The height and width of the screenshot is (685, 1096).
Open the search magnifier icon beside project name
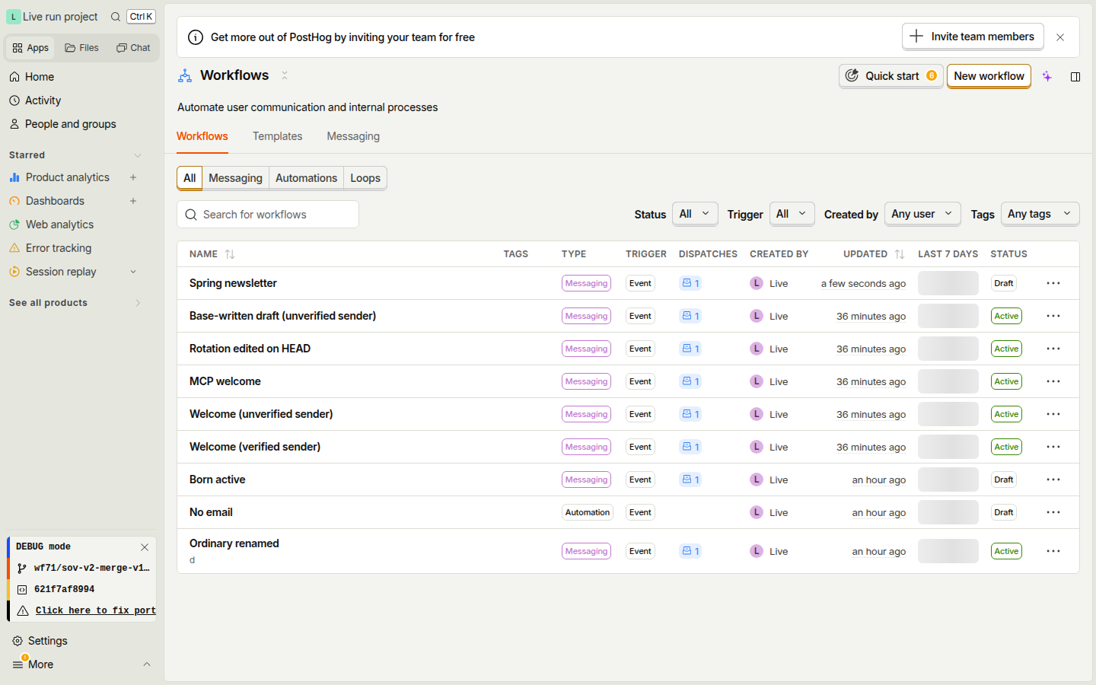pyautogui.click(x=116, y=17)
